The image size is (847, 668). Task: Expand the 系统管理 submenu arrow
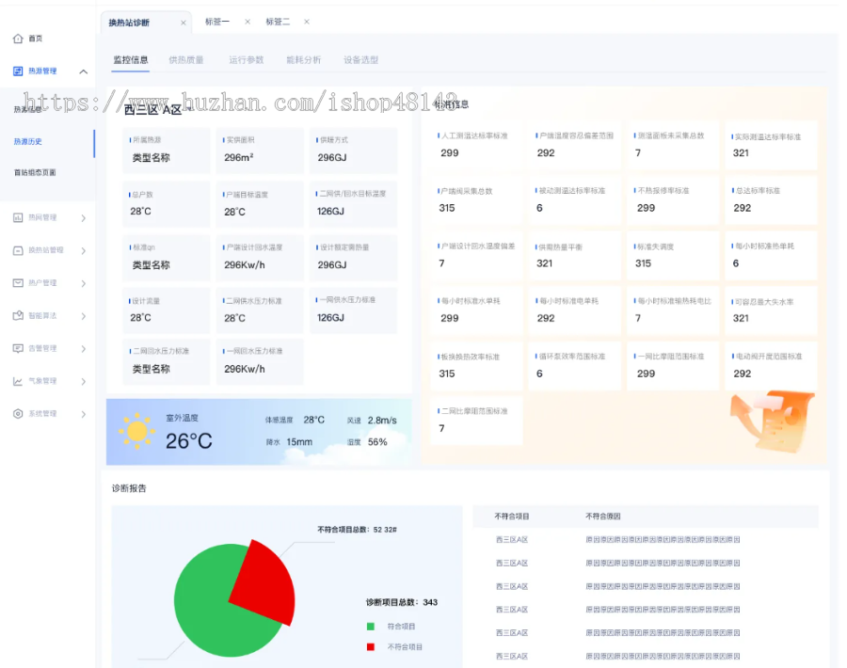click(83, 414)
